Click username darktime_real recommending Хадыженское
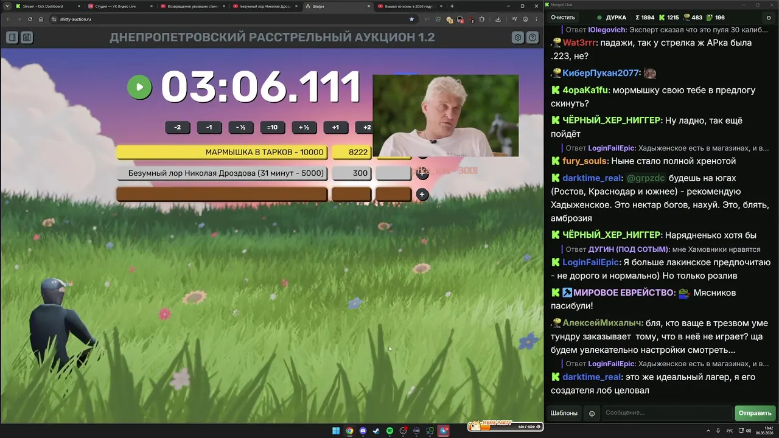This screenshot has width=779, height=438. pos(592,178)
